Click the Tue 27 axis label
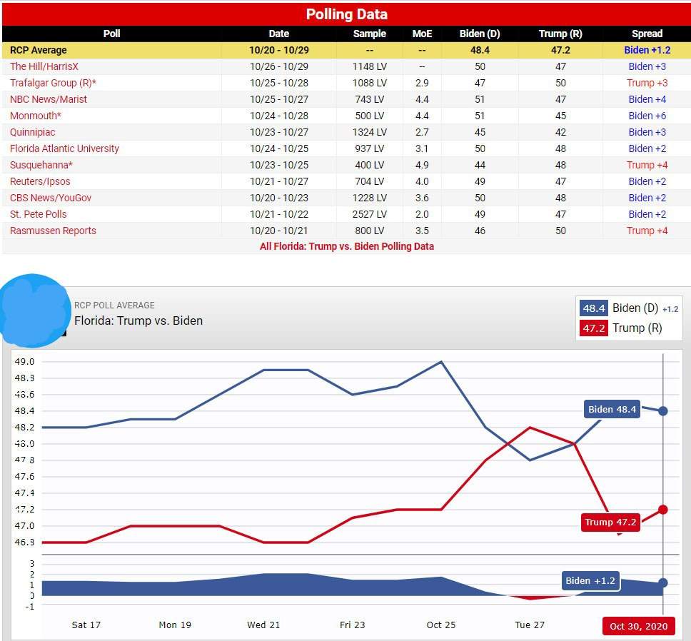Image resolution: width=691 pixels, height=641 pixels. pyautogui.click(x=530, y=625)
